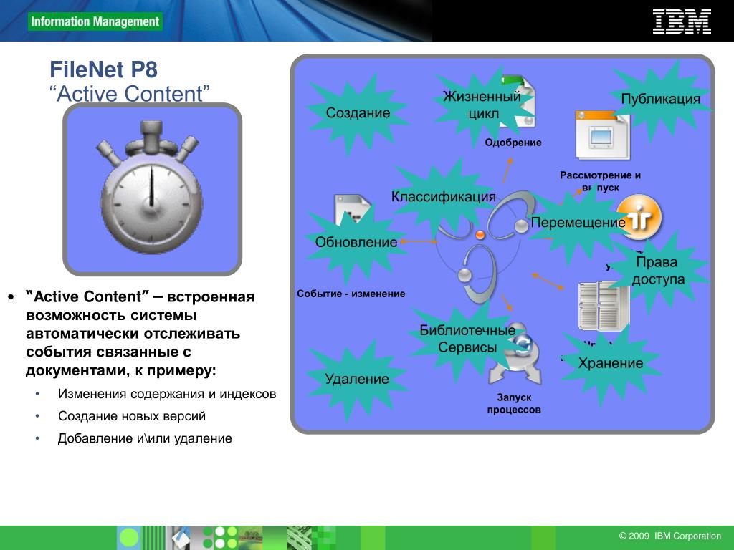
Task: Click the green circle tile in footer
Action: coord(129,537)
